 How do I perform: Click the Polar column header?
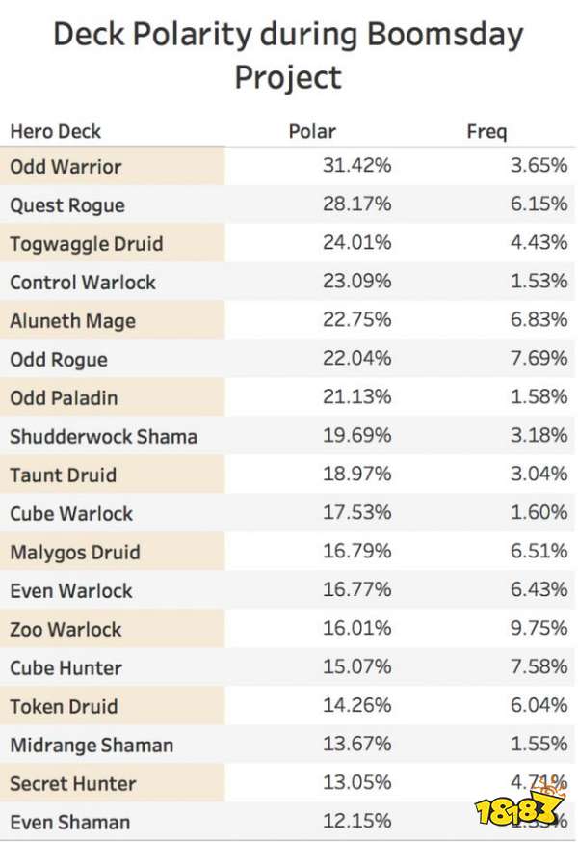click(x=312, y=131)
